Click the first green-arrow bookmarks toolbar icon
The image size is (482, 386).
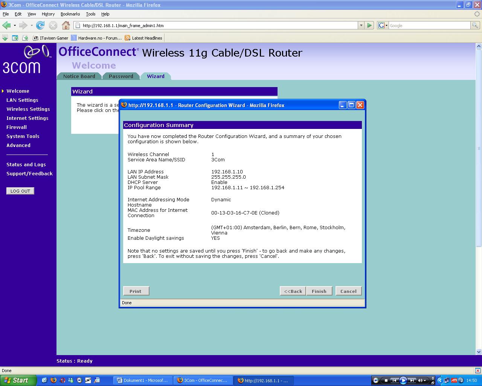coord(5,38)
